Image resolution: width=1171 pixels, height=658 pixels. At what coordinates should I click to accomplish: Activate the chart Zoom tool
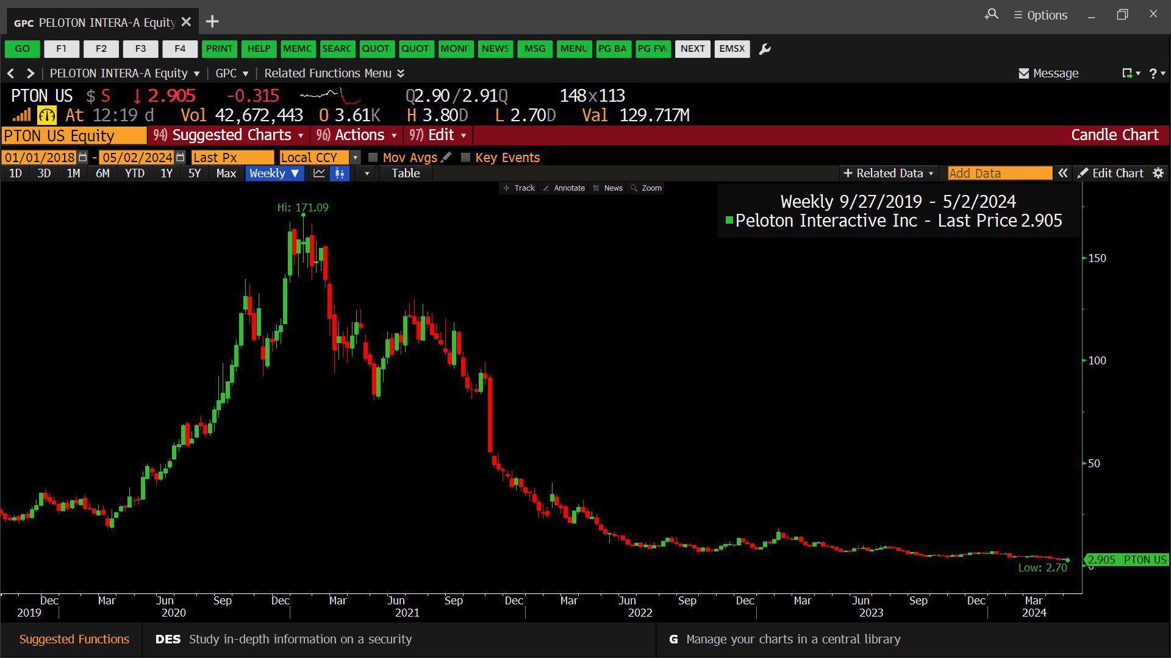click(646, 188)
